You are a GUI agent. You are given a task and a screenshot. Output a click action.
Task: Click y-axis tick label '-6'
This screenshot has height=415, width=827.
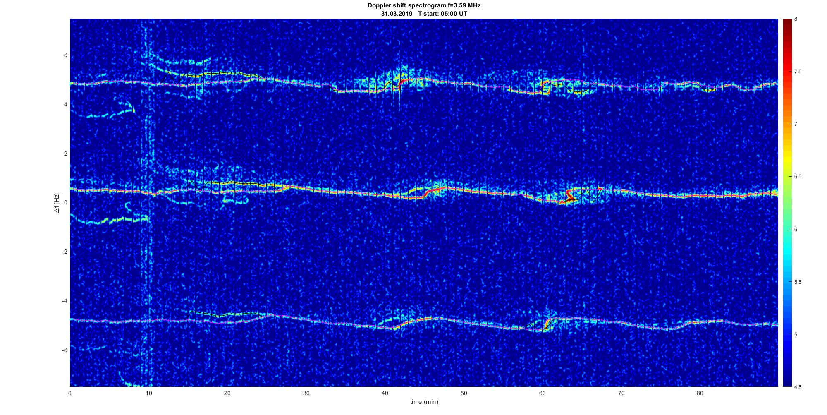pos(65,350)
